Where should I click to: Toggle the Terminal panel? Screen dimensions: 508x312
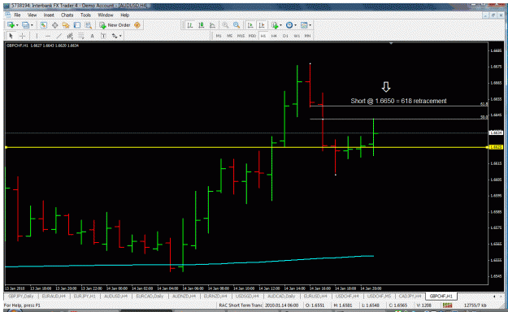pyautogui.click(x=76, y=25)
